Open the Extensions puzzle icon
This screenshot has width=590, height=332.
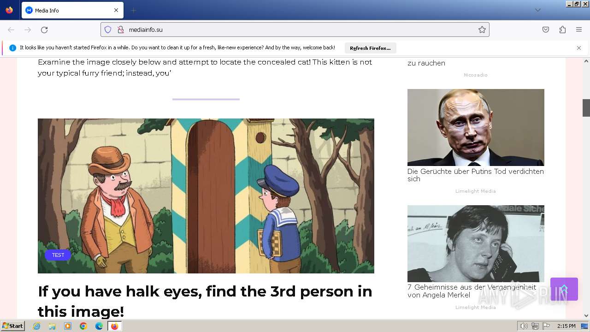click(562, 30)
